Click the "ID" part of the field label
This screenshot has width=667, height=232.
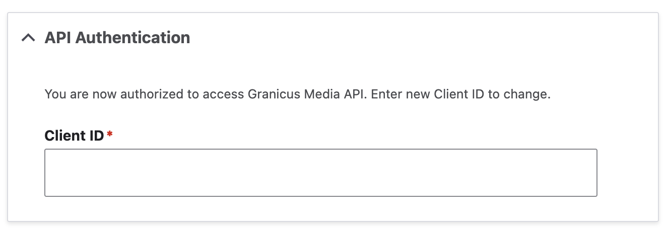(96, 136)
